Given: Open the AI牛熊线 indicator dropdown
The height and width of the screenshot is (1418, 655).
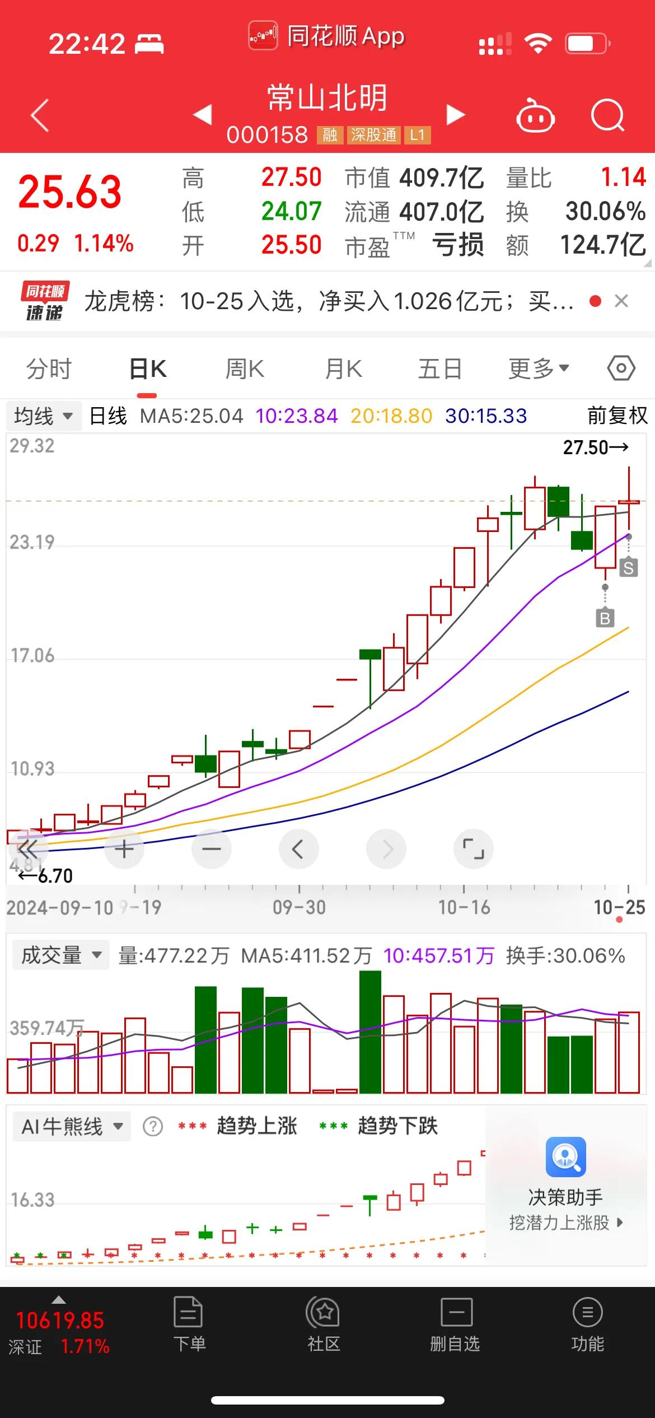Looking at the screenshot, I should coord(72,1126).
